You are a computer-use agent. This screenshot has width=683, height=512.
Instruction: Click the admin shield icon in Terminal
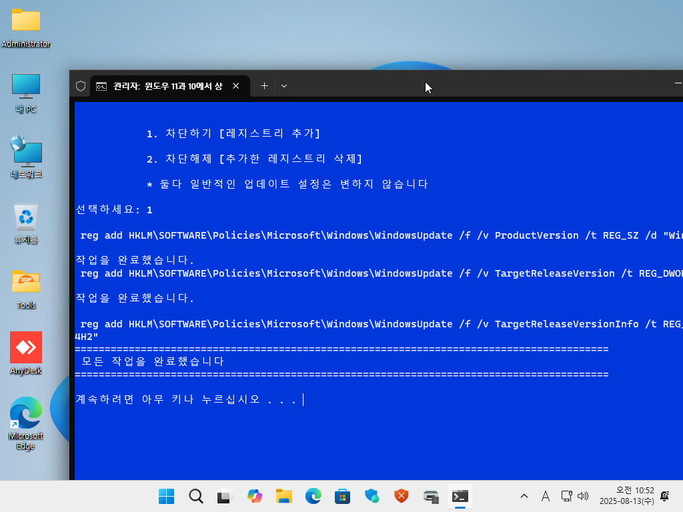(81, 86)
